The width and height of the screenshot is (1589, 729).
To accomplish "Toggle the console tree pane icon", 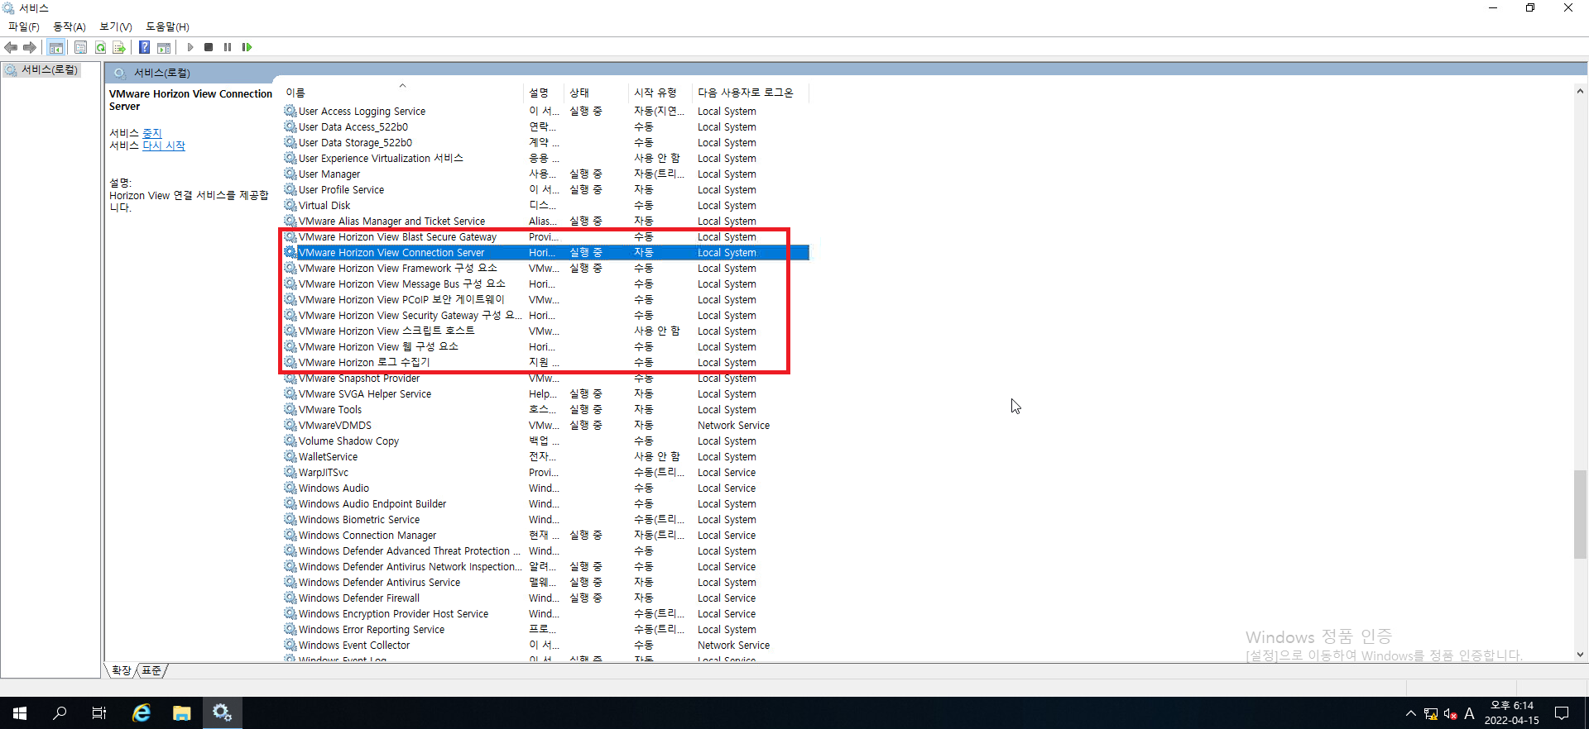I will [x=56, y=47].
